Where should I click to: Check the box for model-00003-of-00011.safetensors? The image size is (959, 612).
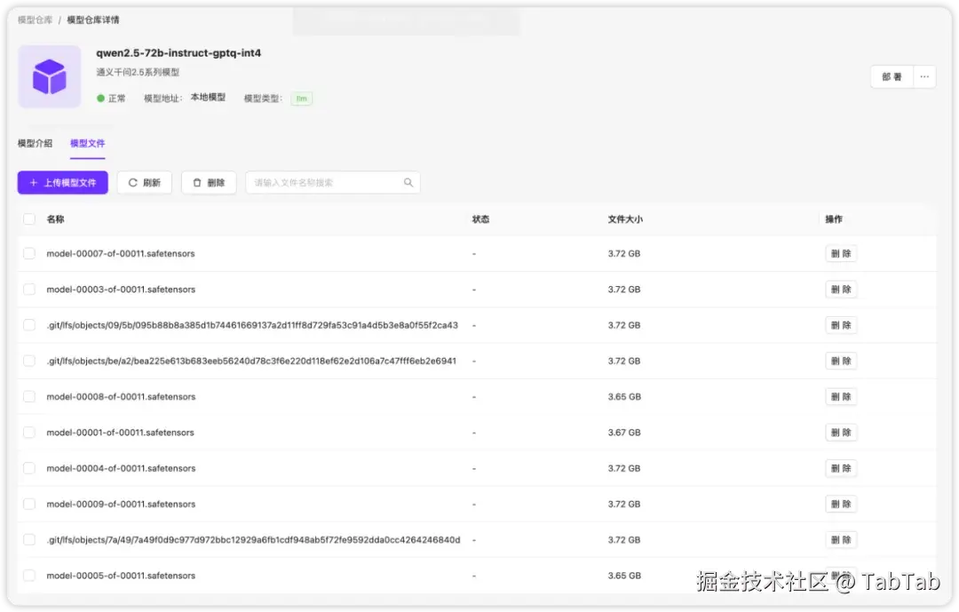(x=28, y=290)
